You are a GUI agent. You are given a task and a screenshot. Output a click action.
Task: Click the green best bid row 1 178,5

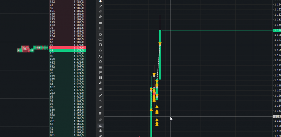click(x=68, y=51)
